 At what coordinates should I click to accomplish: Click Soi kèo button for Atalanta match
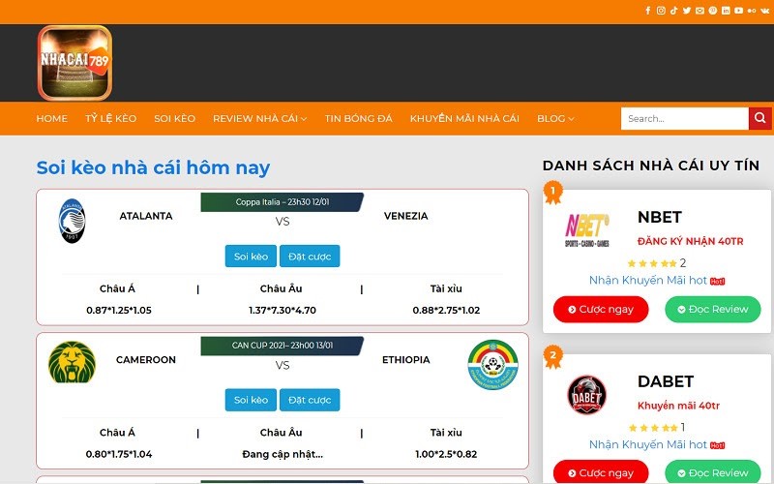click(x=251, y=257)
